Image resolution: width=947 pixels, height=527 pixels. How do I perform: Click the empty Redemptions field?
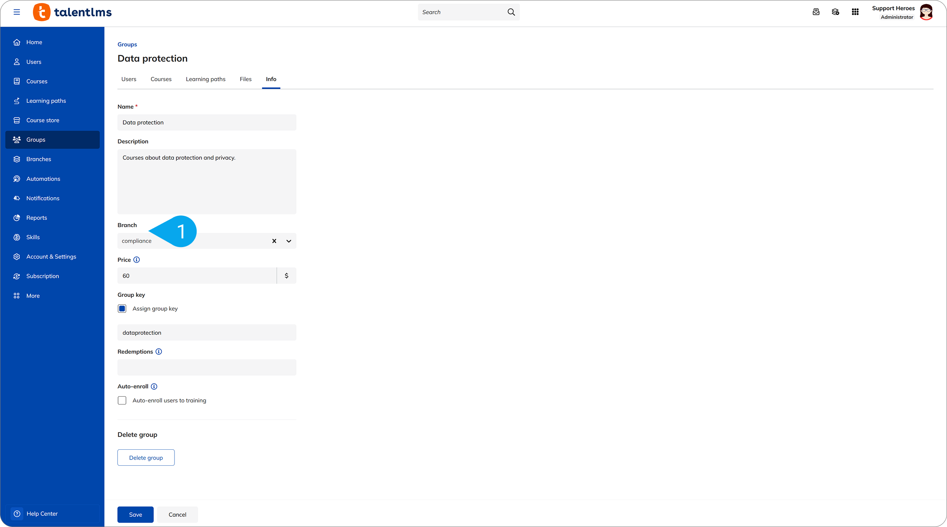(207, 368)
